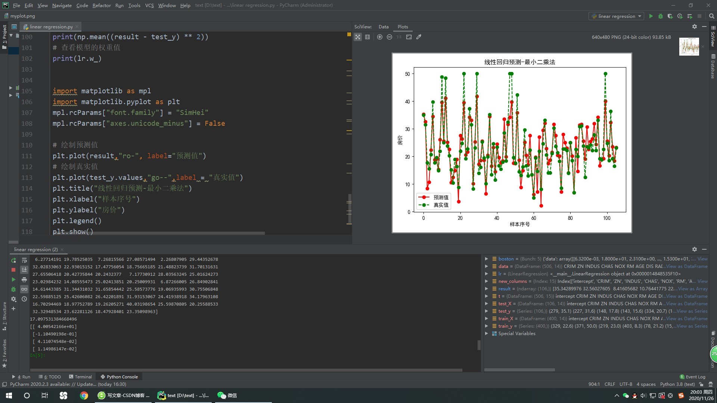
Task: Print the console output
Action: [24, 279]
